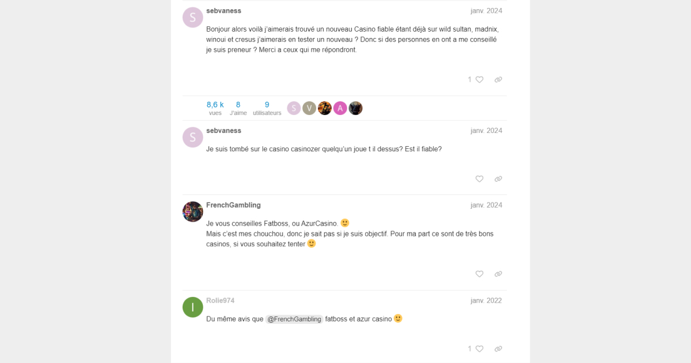
Task: Open Rolie974 username link
Action: tap(220, 301)
